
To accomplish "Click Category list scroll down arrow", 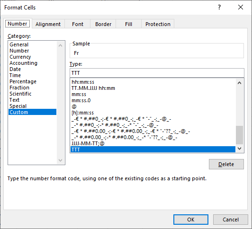I will point(61,160).
